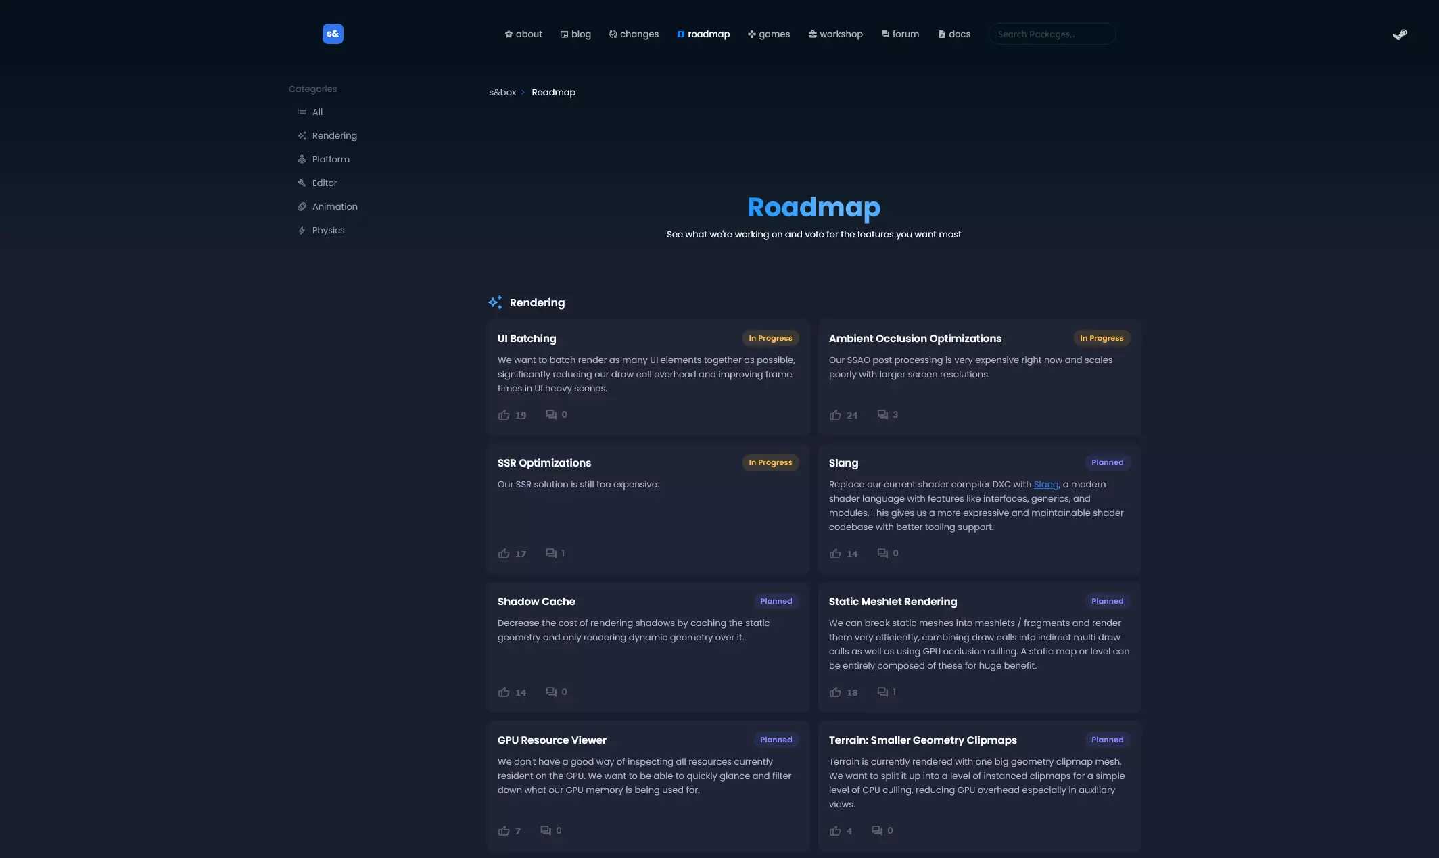Upvote the UI Batching item

tap(504, 415)
